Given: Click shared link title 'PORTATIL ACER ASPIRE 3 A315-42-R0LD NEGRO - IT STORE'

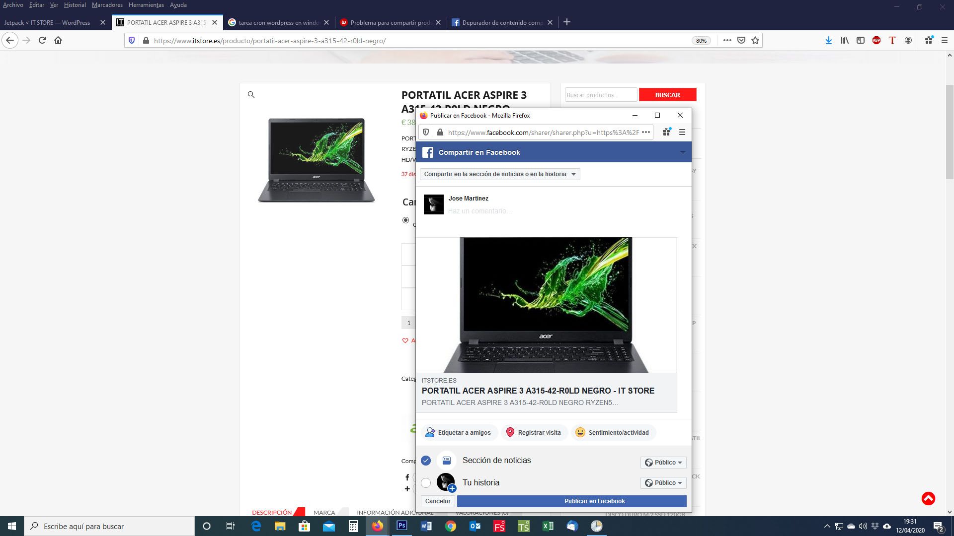Looking at the screenshot, I should tap(538, 391).
